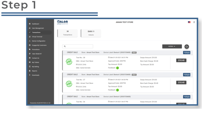Click approved stamp on transaction 38

pos(69,62)
